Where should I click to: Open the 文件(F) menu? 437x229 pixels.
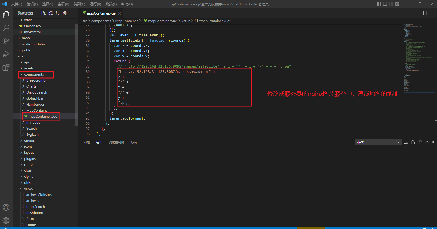pyautogui.click(x=17, y=4)
